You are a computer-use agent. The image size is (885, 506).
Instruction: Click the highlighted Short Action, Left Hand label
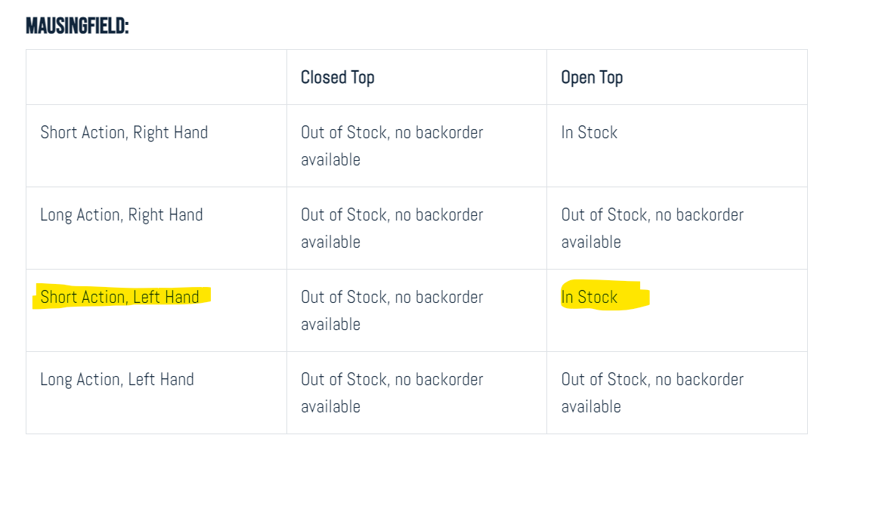pos(119,298)
